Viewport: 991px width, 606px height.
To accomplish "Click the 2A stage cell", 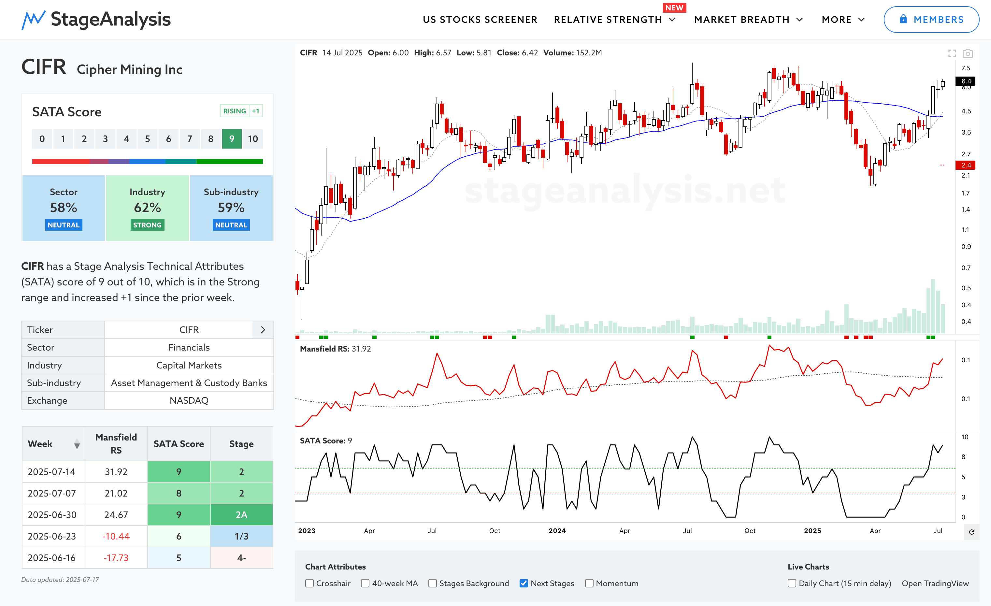I will (241, 515).
